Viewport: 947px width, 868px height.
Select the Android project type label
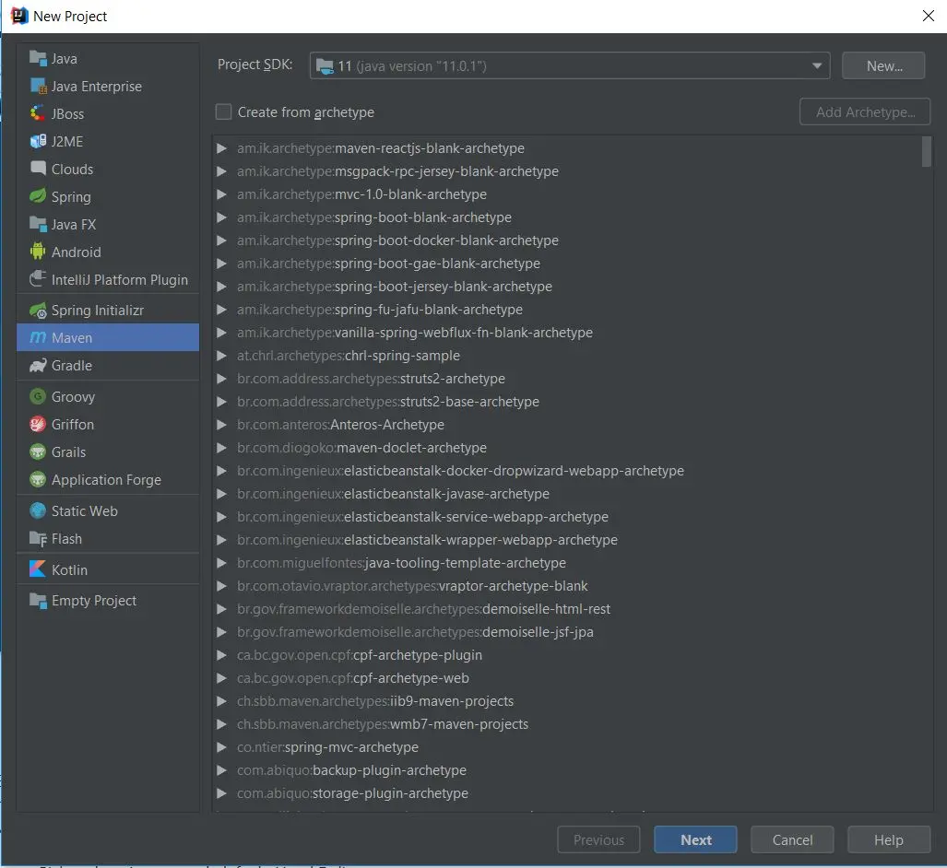(x=77, y=252)
